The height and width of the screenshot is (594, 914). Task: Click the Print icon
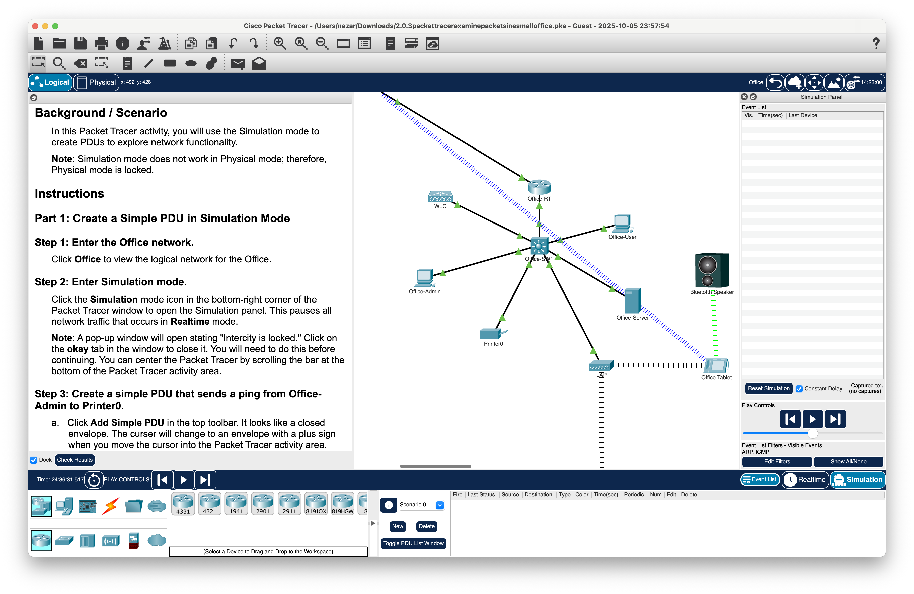point(101,43)
